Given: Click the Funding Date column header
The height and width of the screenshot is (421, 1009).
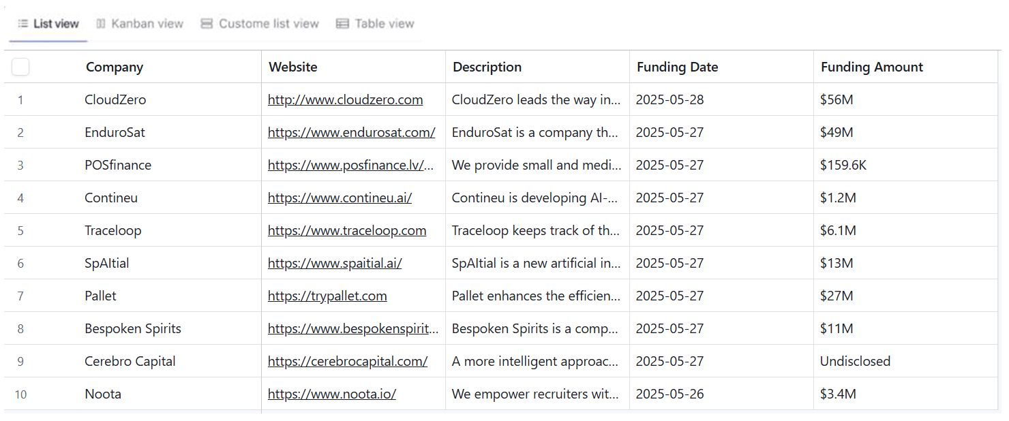Looking at the screenshot, I should [677, 67].
